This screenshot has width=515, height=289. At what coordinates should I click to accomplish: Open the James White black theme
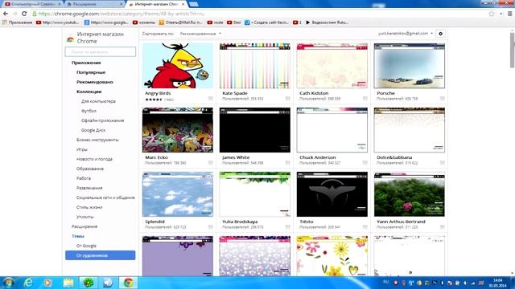255,130
